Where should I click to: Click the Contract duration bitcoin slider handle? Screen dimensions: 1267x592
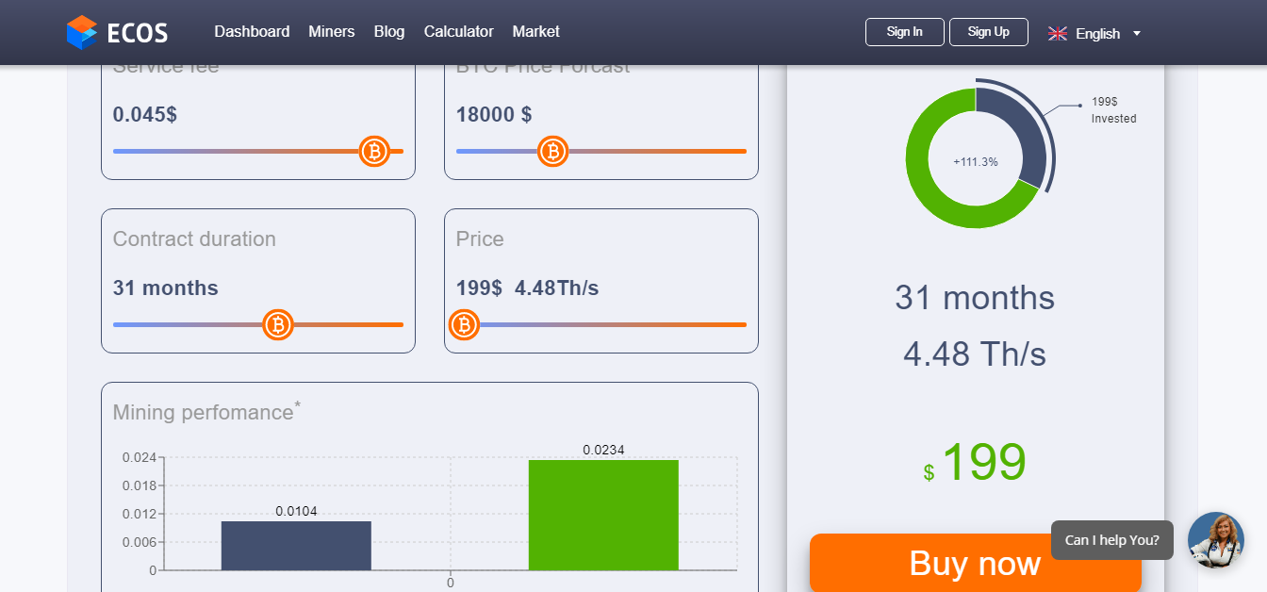click(x=278, y=324)
